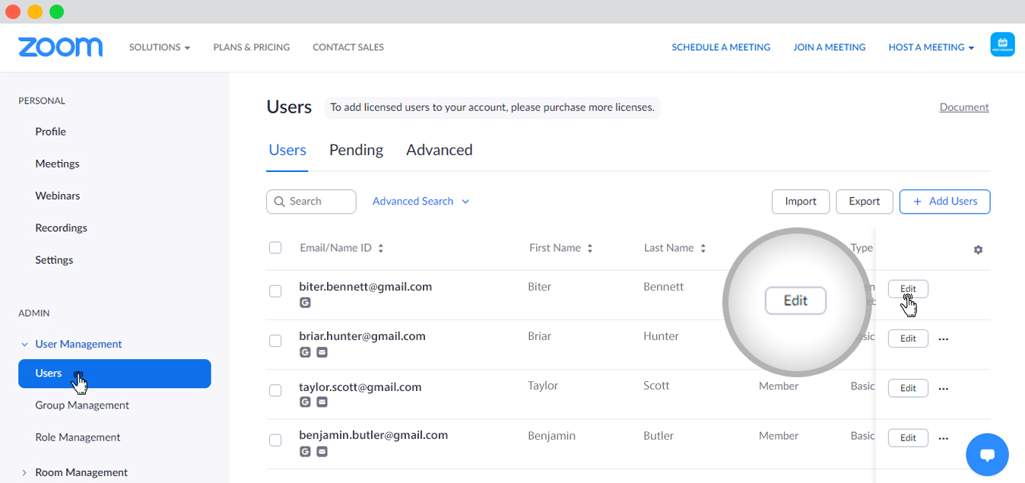Image resolution: width=1025 pixels, height=483 pixels.
Task: Click Schedule a Meeting link
Action: [721, 47]
